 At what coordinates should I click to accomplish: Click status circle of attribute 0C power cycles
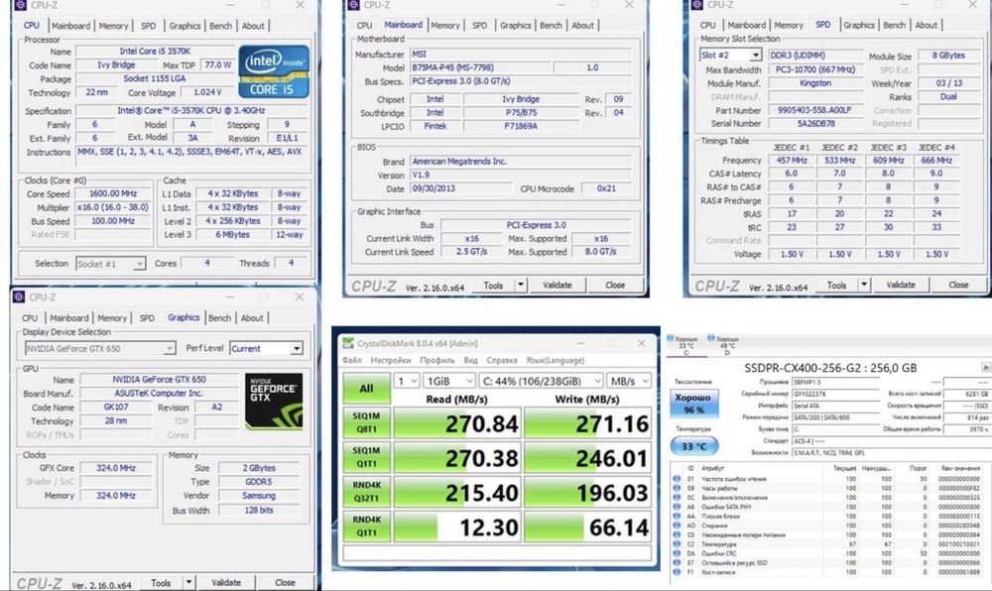678,498
